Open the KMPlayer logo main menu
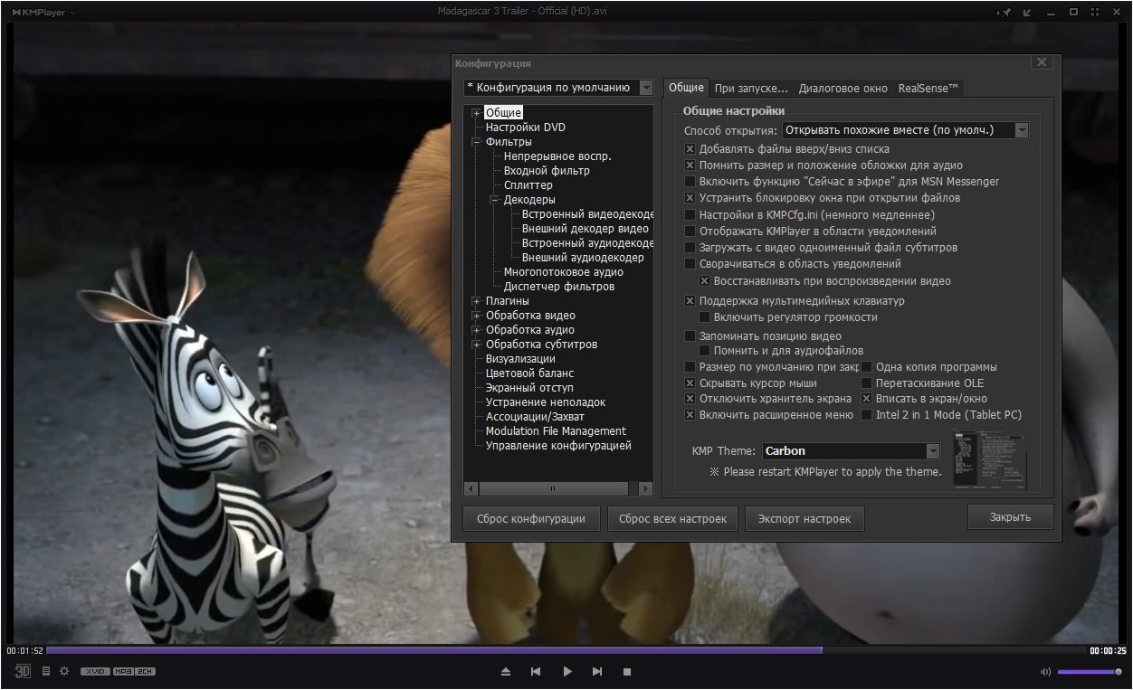The image size is (1133, 690). tap(43, 13)
